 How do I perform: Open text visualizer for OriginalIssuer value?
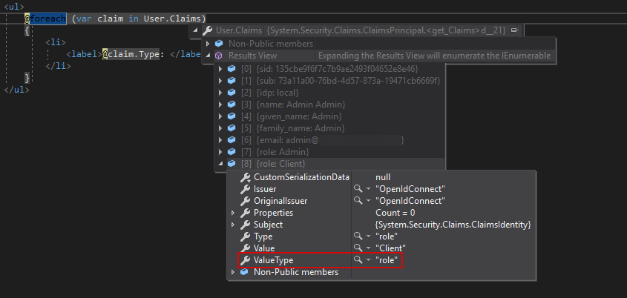pyautogui.click(x=358, y=201)
